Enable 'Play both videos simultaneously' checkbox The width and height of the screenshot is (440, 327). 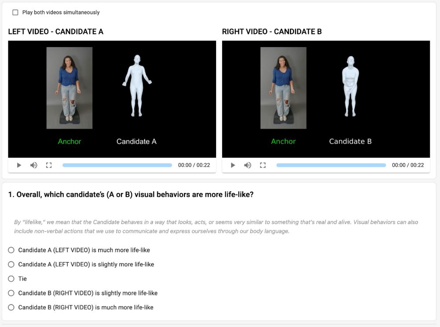click(x=15, y=12)
